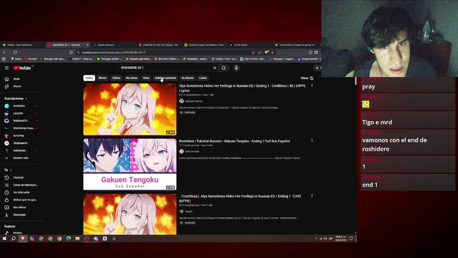Open more options for first Alya ED video
Screen dimensions: 458x258
312,85
